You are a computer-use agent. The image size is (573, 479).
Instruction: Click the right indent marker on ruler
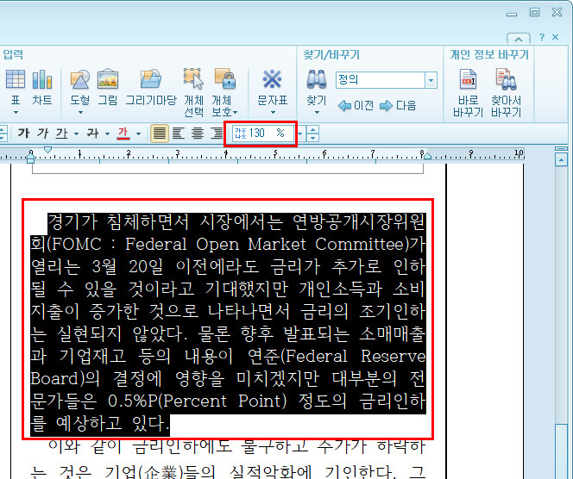(x=427, y=156)
